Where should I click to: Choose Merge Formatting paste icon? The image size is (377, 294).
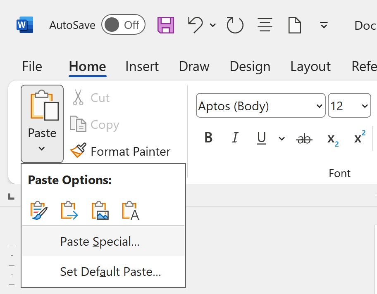coord(69,211)
